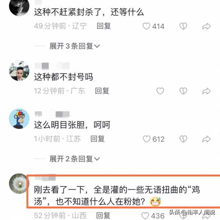Open the cartoon monkey avatar profile

click(x=19, y=119)
